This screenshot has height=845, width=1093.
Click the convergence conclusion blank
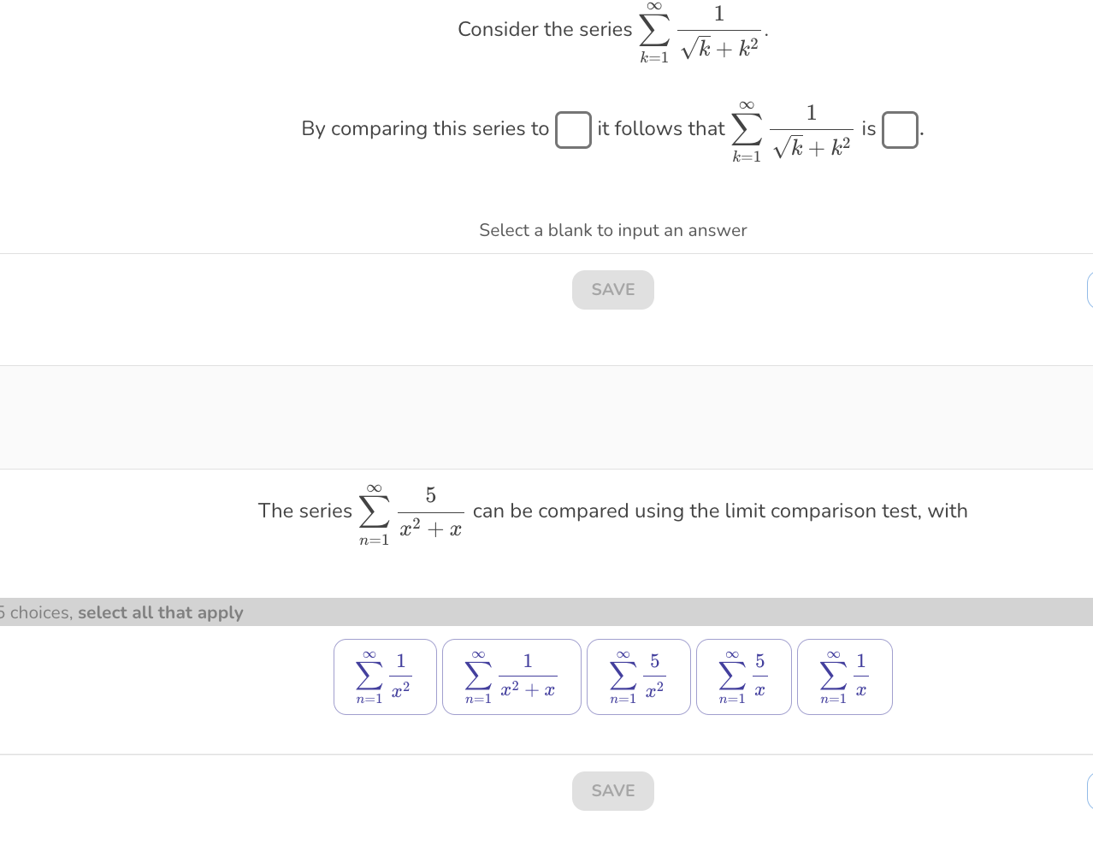(900, 131)
